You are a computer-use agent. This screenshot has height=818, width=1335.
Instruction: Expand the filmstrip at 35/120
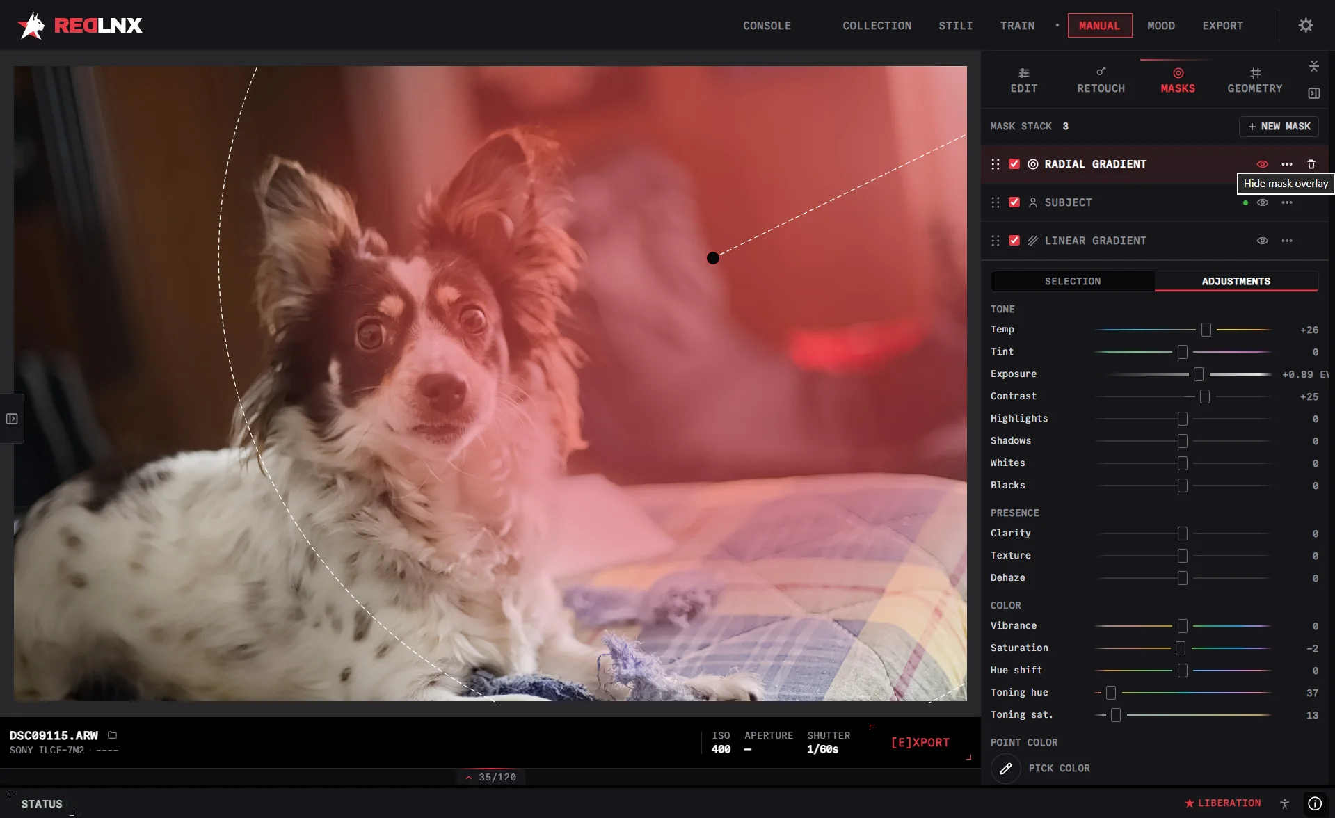(491, 777)
